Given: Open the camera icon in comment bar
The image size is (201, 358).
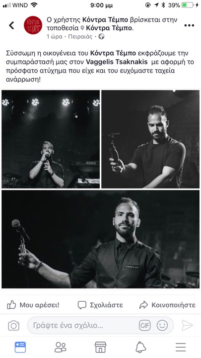Looking at the screenshot, I should [14, 325].
